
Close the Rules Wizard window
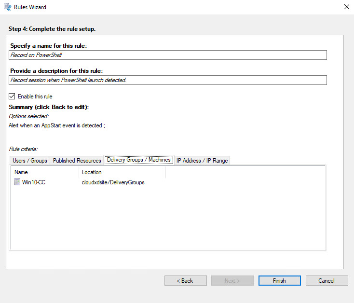[x=347, y=7]
